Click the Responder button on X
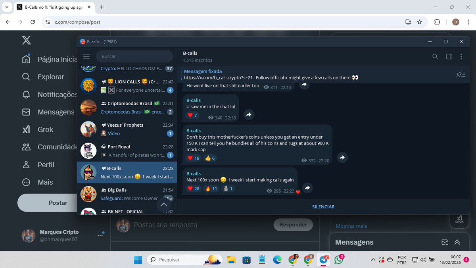This screenshot has height=268, width=476. [x=293, y=225]
